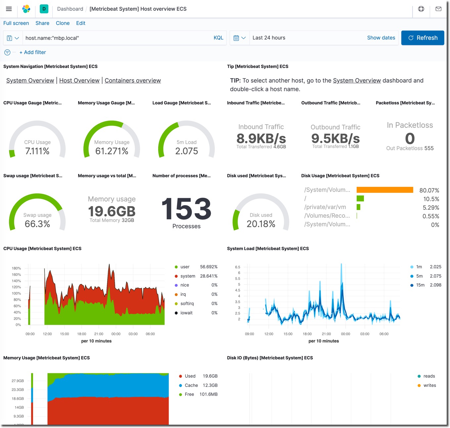Click Memory Usage chart panel title
This screenshot has width=450, height=428.
click(x=47, y=358)
